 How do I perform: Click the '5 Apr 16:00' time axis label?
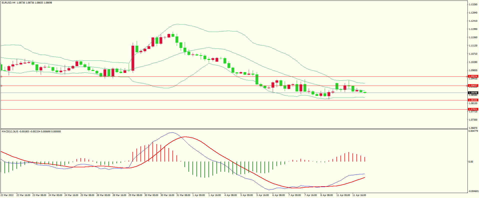point(262,195)
